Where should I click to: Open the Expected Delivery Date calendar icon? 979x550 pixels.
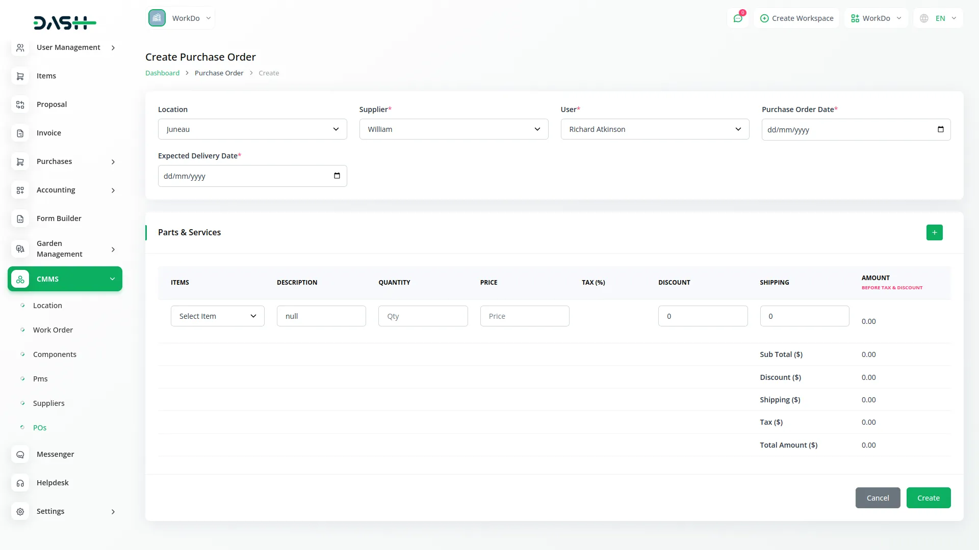pyautogui.click(x=337, y=176)
